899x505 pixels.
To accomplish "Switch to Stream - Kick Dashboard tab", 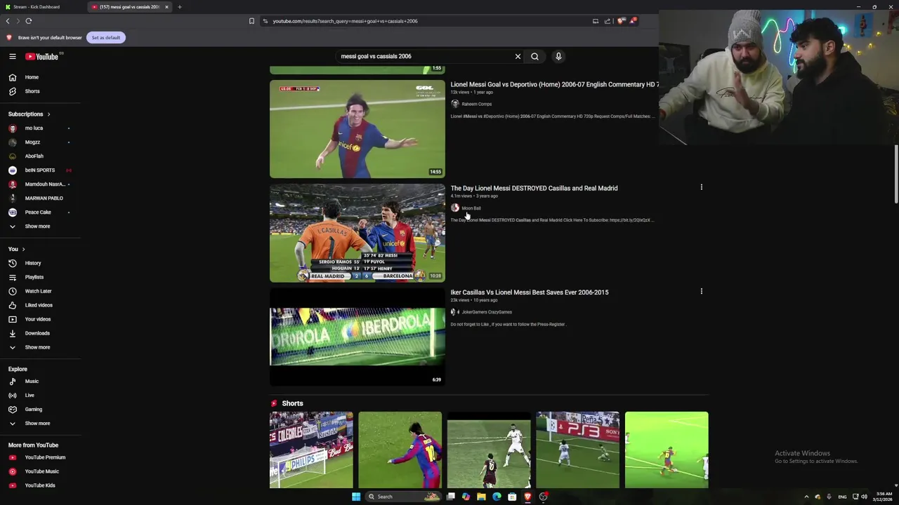I will [42, 7].
